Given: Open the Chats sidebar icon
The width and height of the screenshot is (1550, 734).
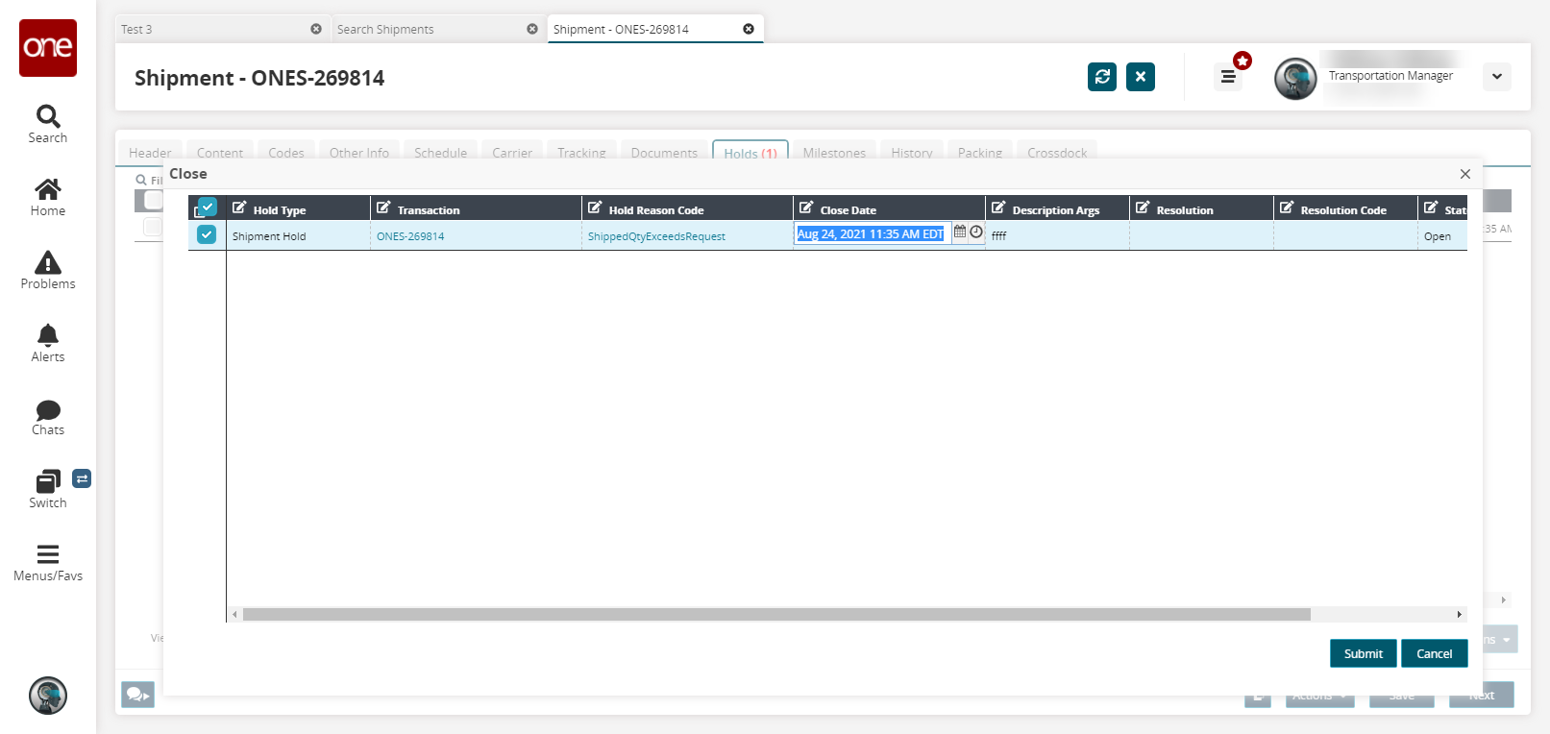Looking at the screenshot, I should [x=48, y=416].
